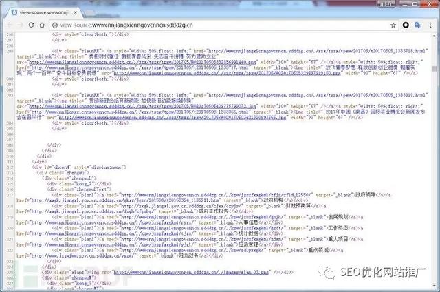Bookmark this page with the star
Screen dimensions: 440x292
[393, 25]
